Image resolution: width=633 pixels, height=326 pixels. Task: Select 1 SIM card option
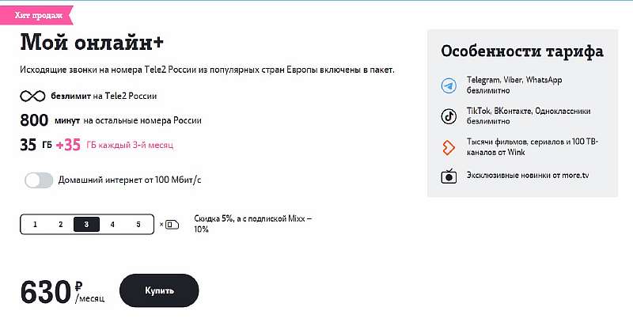pyautogui.click(x=35, y=225)
